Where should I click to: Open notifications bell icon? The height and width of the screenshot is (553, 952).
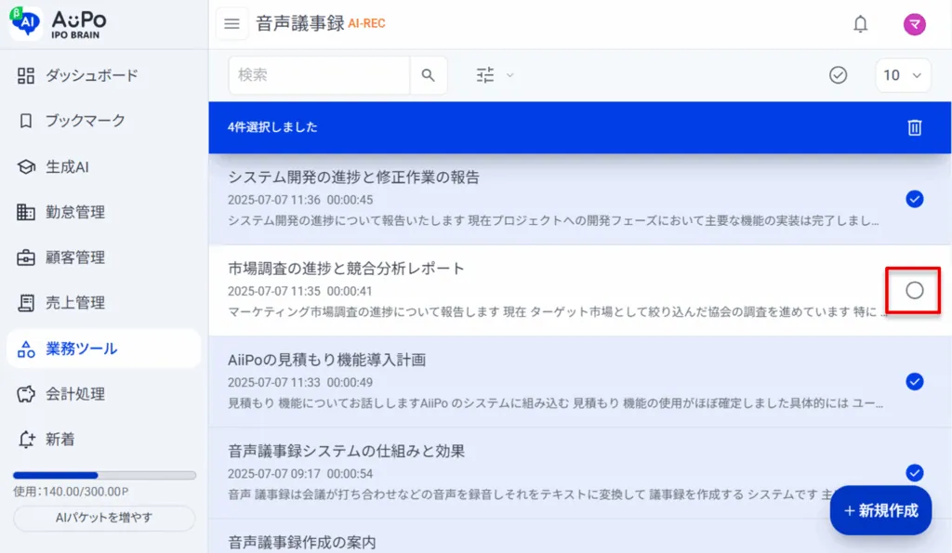pyautogui.click(x=860, y=23)
